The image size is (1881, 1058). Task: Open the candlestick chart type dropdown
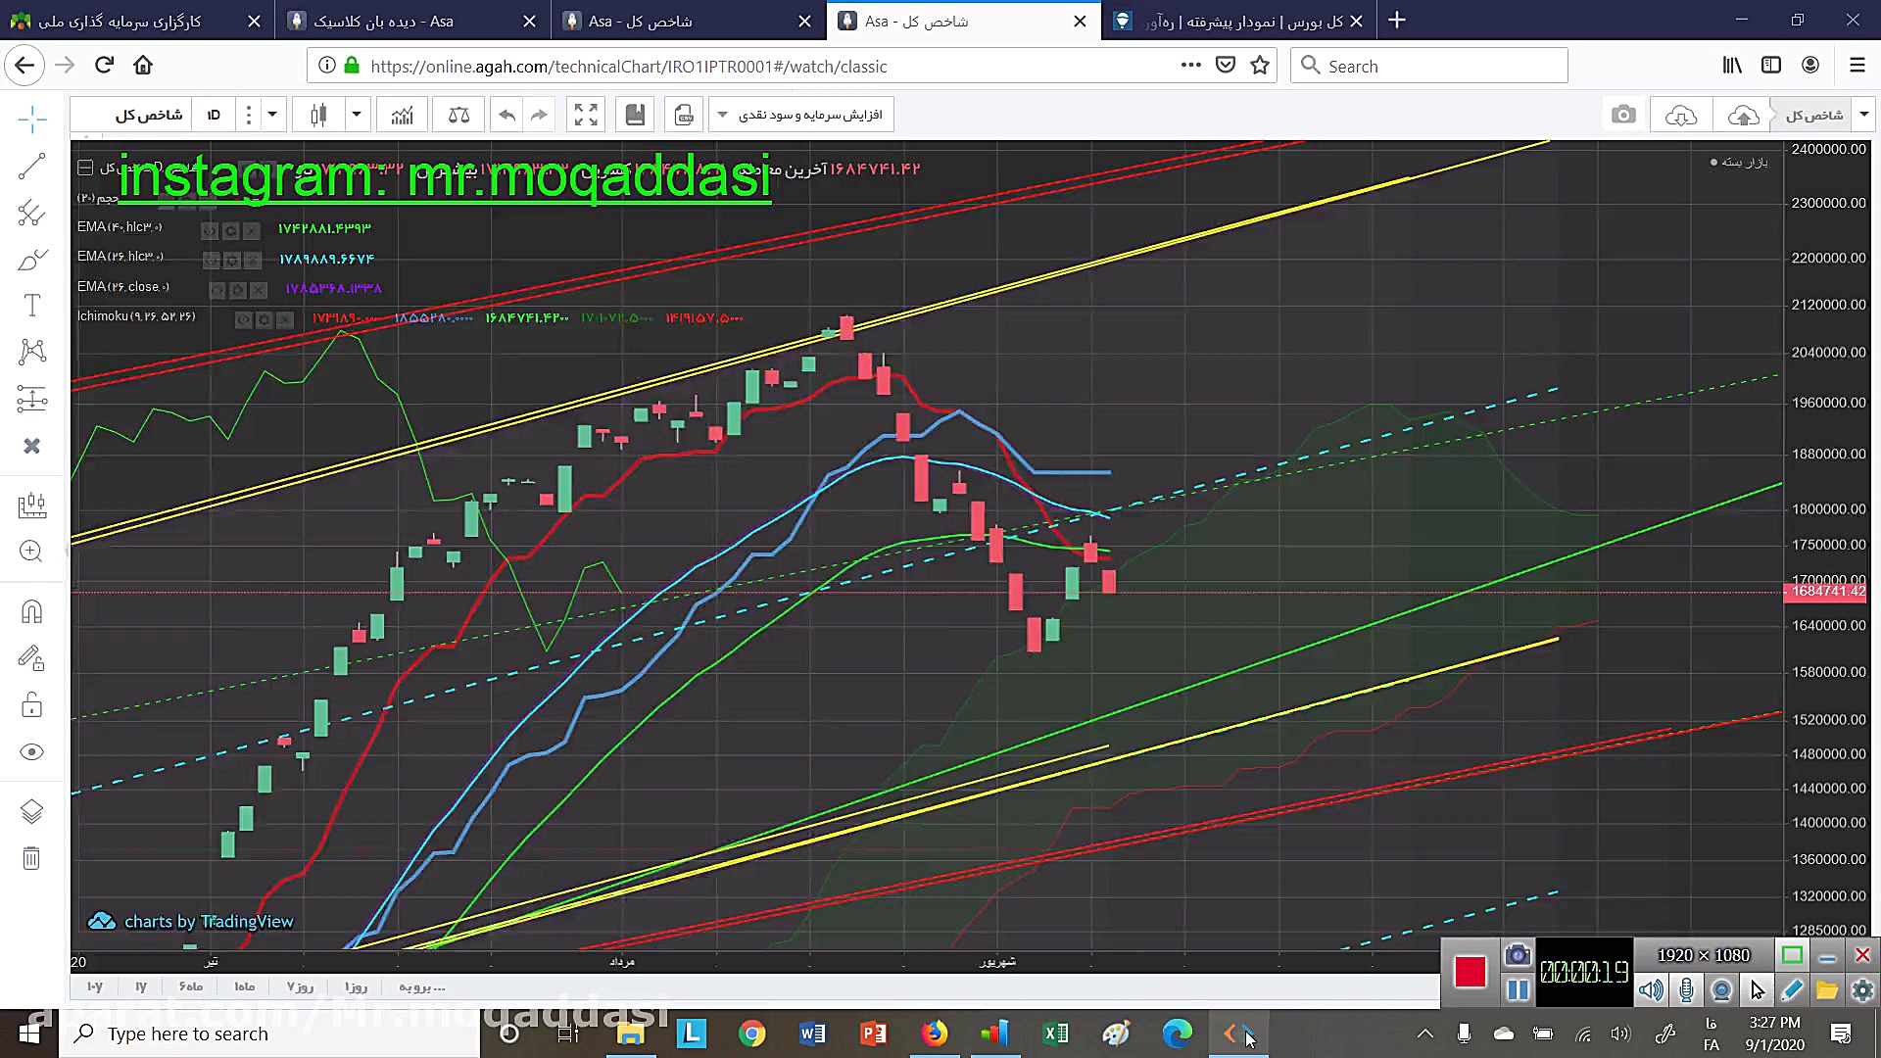[357, 115]
